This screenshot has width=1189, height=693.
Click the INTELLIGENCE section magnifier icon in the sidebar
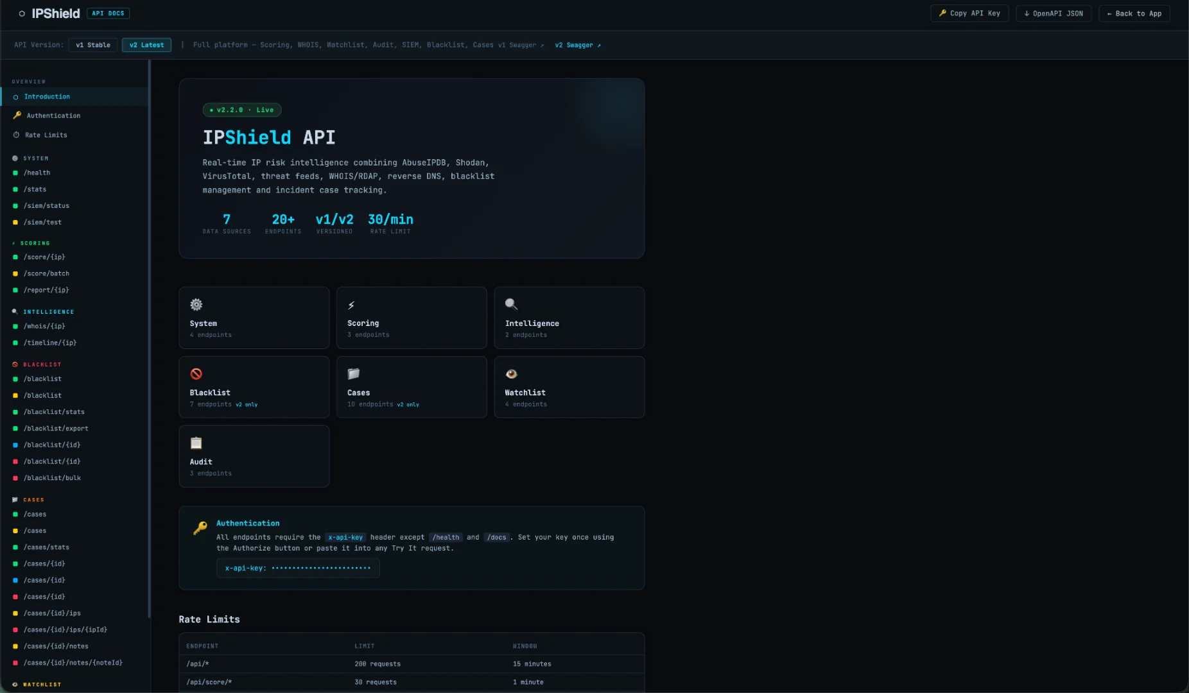pyautogui.click(x=15, y=311)
